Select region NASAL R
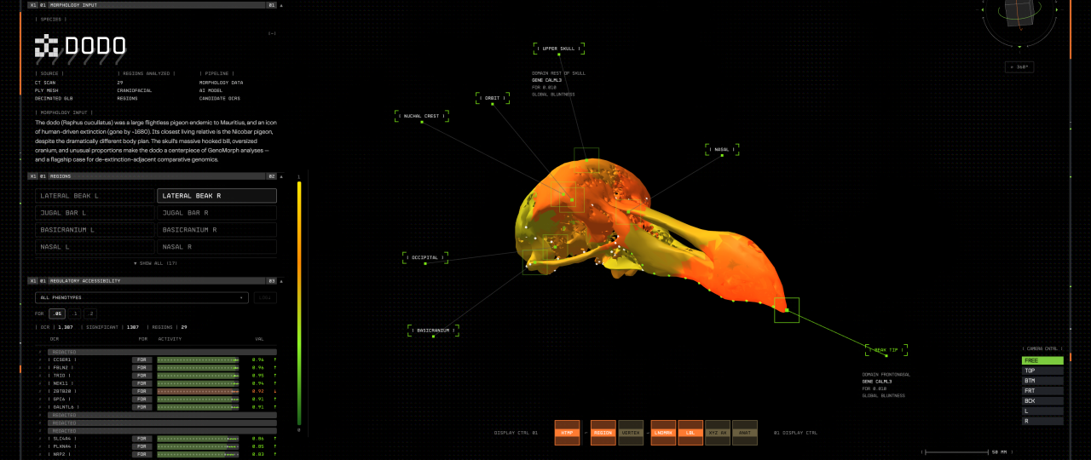Image resolution: width=1091 pixels, height=460 pixels. click(217, 247)
